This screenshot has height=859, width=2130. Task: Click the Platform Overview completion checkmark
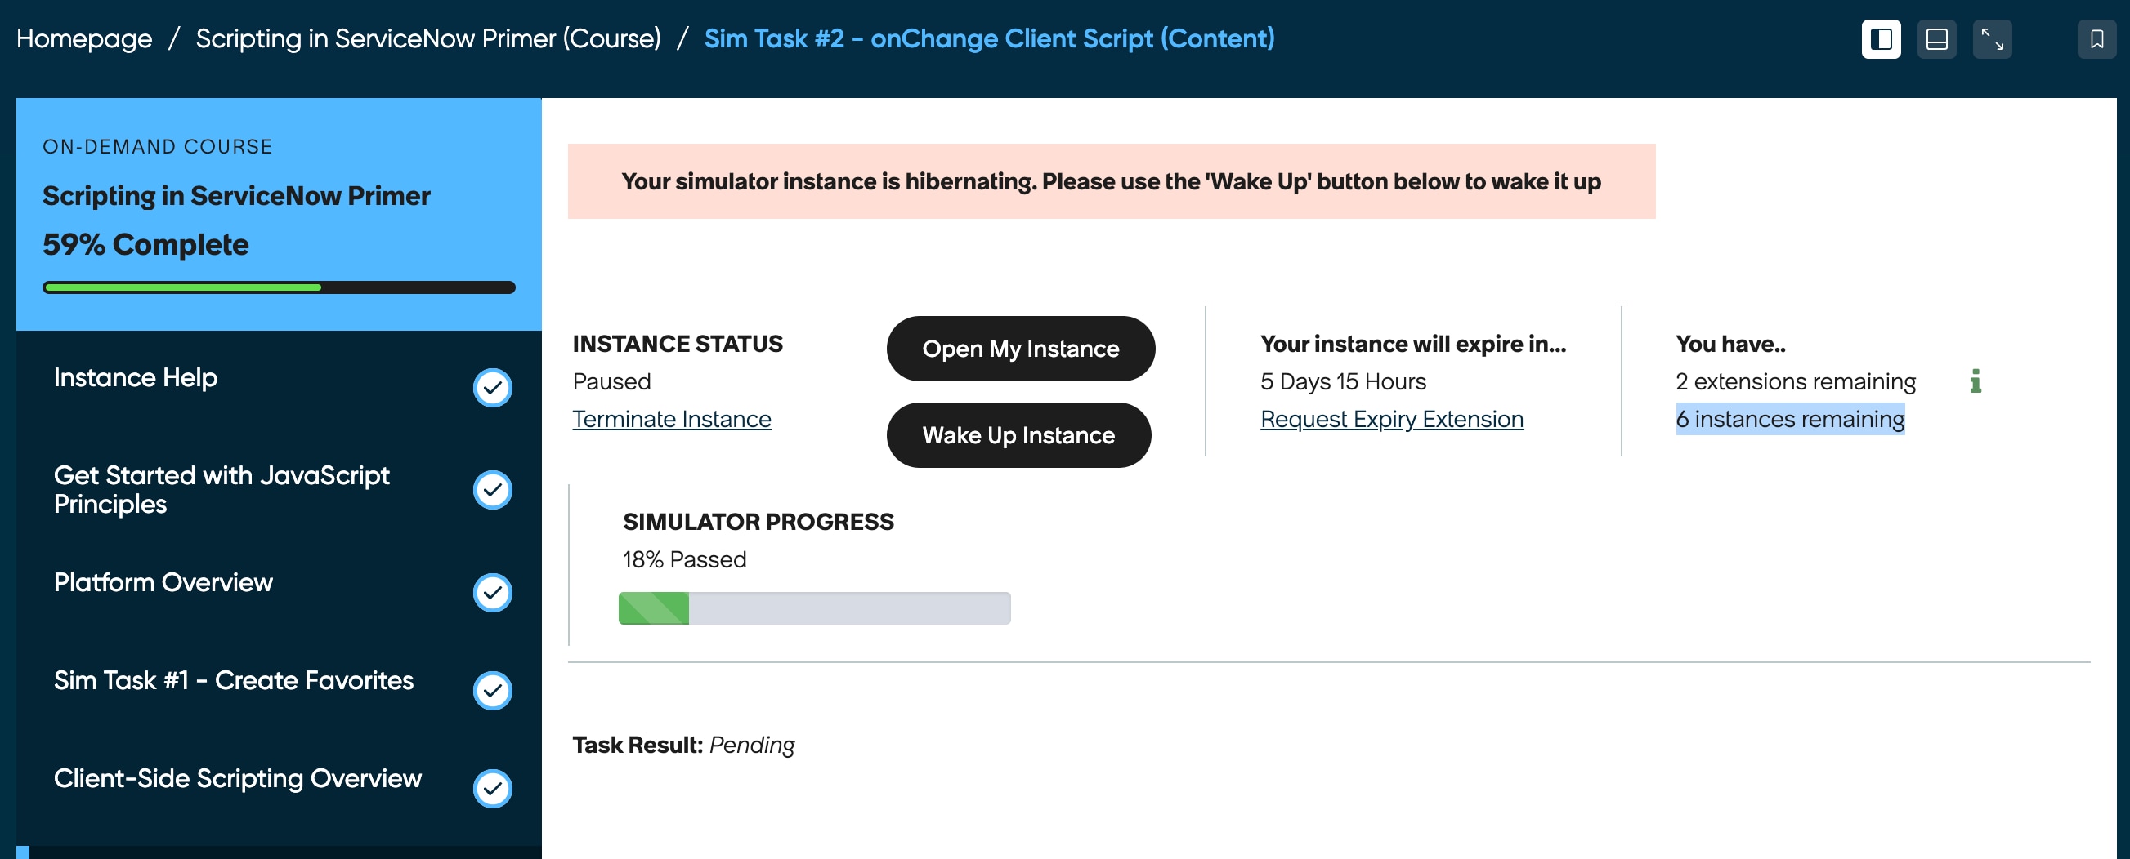pos(492,592)
